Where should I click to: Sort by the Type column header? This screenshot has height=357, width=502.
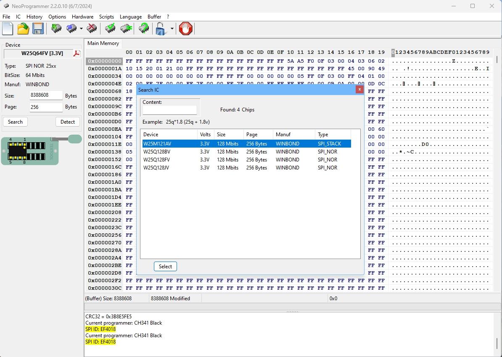pyautogui.click(x=333, y=135)
